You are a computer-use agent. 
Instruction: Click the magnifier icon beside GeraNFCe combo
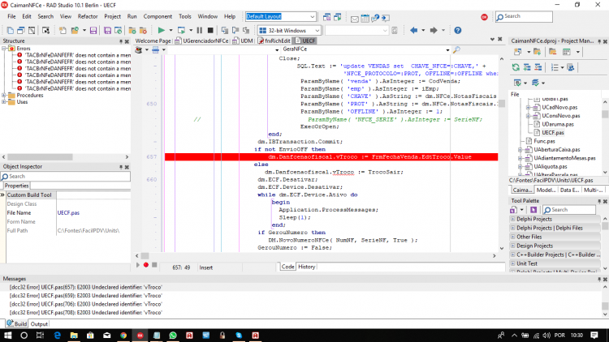click(456, 49)
